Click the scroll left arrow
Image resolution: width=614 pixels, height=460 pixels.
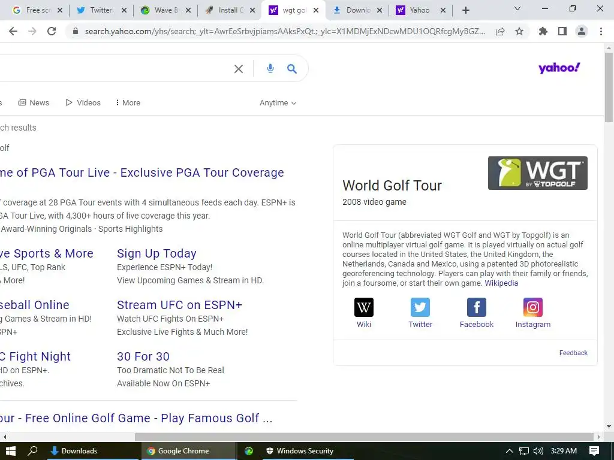tap(4, 437)
